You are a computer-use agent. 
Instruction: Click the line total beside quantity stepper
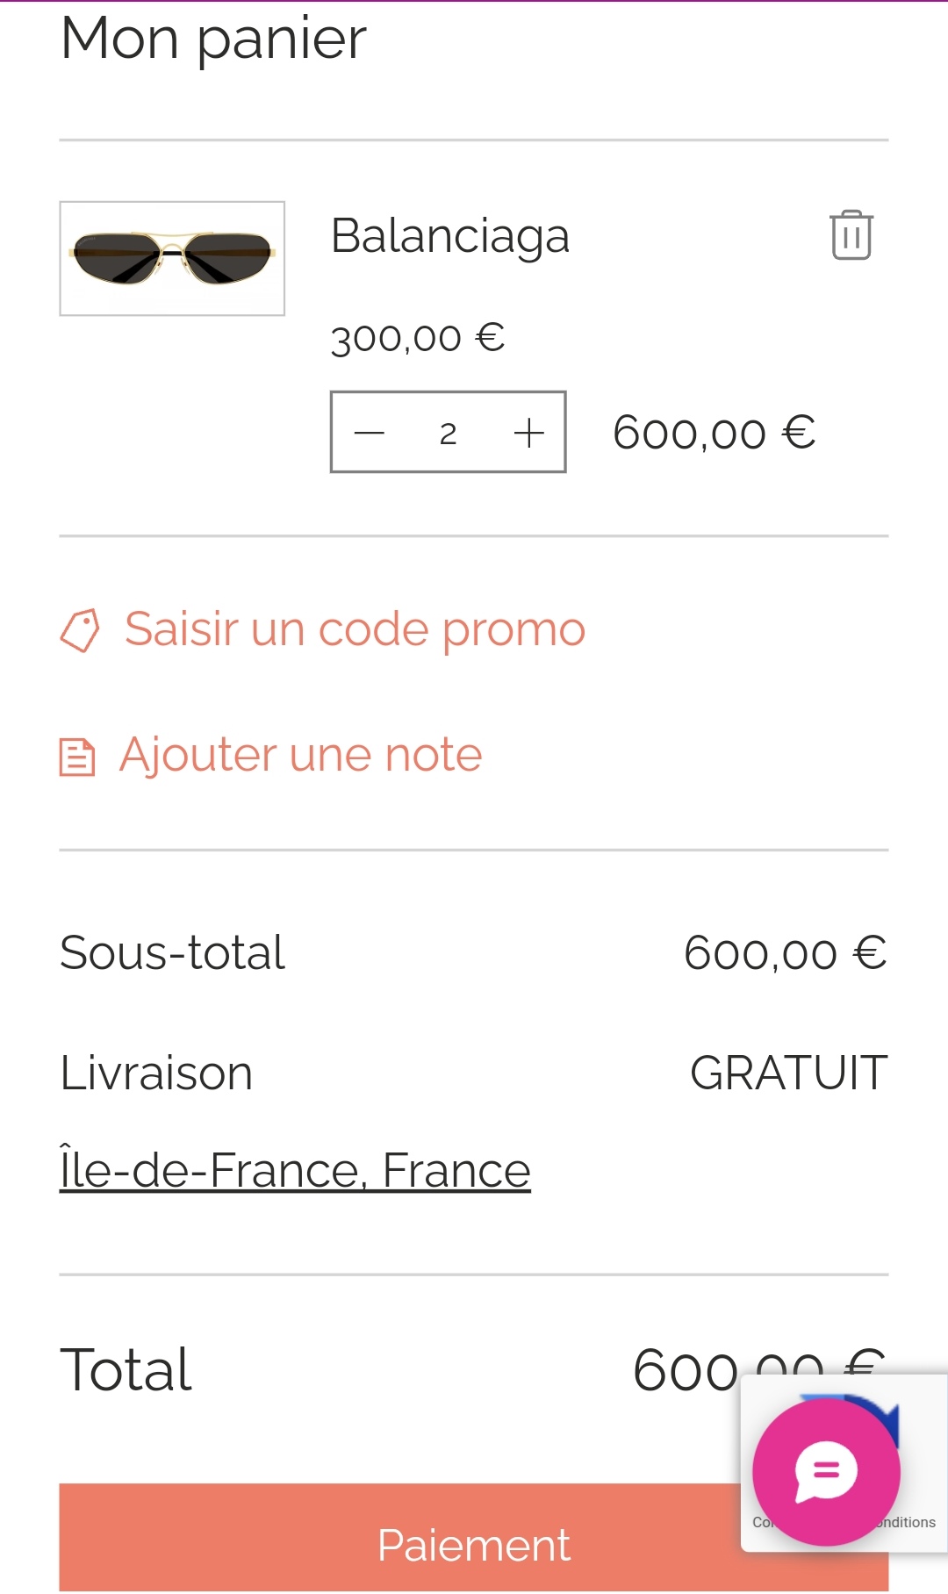[x=714, y=433]
